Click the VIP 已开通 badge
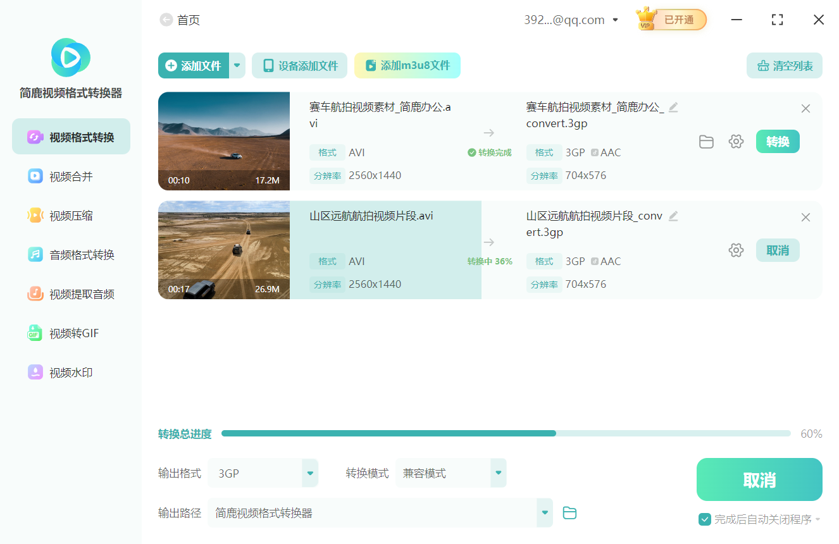Image resolution: width=839 pixels, height=544 pixels. click(x=671, y=20)
